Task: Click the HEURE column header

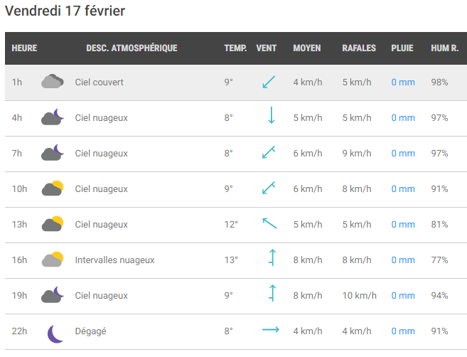Action: [24, 48]
